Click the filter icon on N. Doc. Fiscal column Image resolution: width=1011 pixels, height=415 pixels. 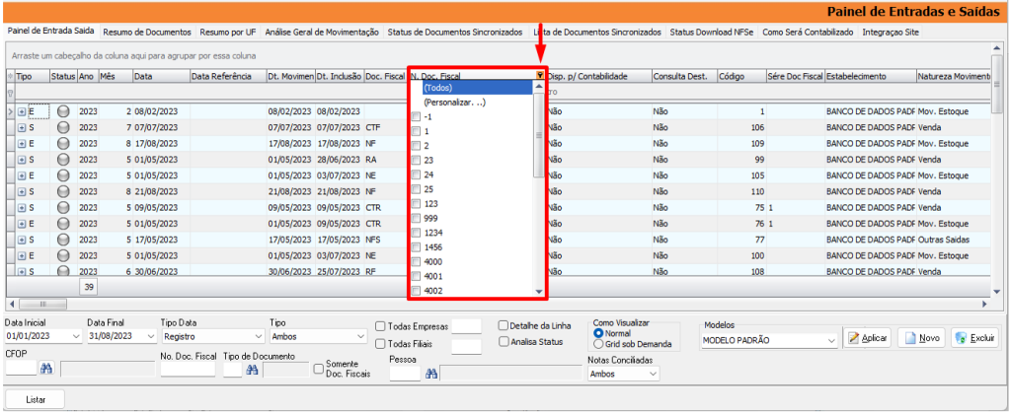point(540,75)
